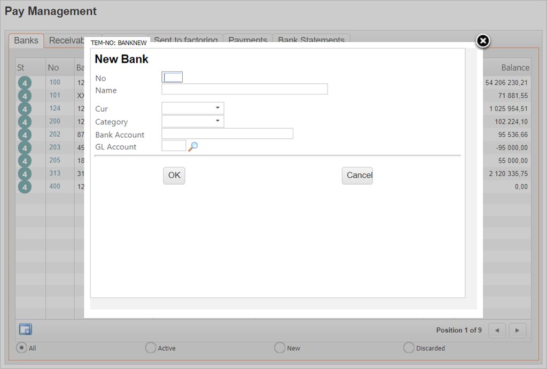Open the Cur currency dropdown
Image resolution: width=547 pixels, height=369 pixels.
coord(193,108)
